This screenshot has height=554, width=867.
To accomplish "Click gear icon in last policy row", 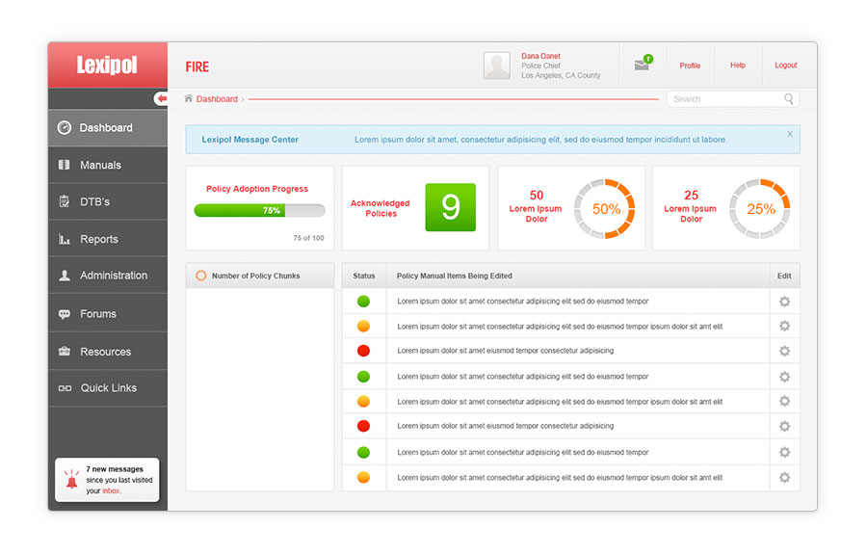I will tap(784, 477).
